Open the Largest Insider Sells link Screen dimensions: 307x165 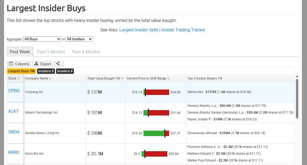click(139, 30)
